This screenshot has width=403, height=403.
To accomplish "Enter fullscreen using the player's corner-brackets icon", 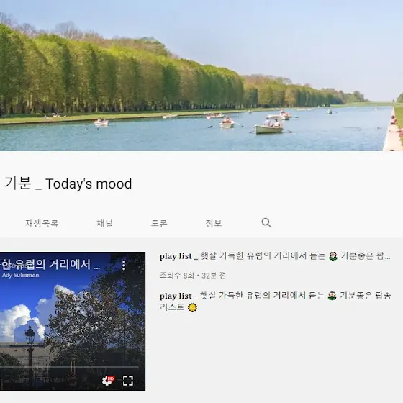I will pyautogui.click(x=128, y=381).
